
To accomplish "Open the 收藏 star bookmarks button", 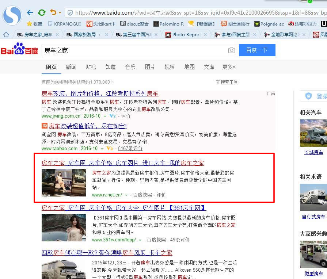I will [x=34, y=24].
